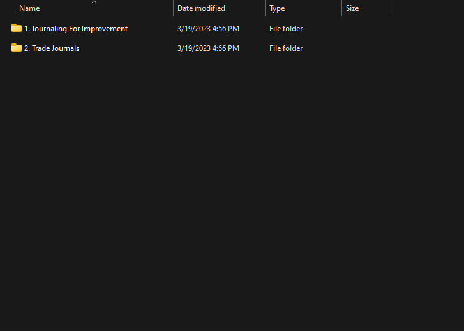Click the "1. Journaling For Improvement" folder name

pyautogui.click(x=76, y=29)
